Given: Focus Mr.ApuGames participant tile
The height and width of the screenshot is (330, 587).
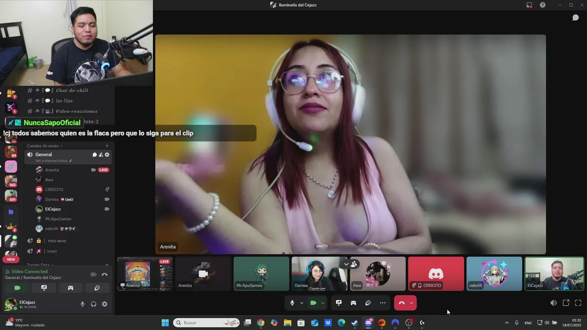Looking at the screenshot, I should pyautogui.click(x=261, y=274).
